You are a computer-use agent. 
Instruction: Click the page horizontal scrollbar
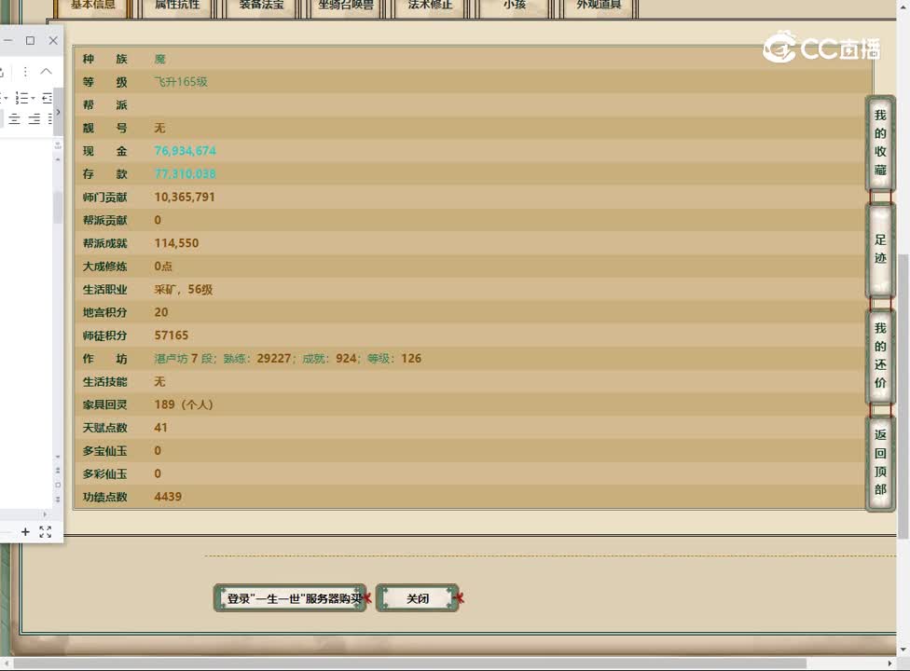click(409, 663)
